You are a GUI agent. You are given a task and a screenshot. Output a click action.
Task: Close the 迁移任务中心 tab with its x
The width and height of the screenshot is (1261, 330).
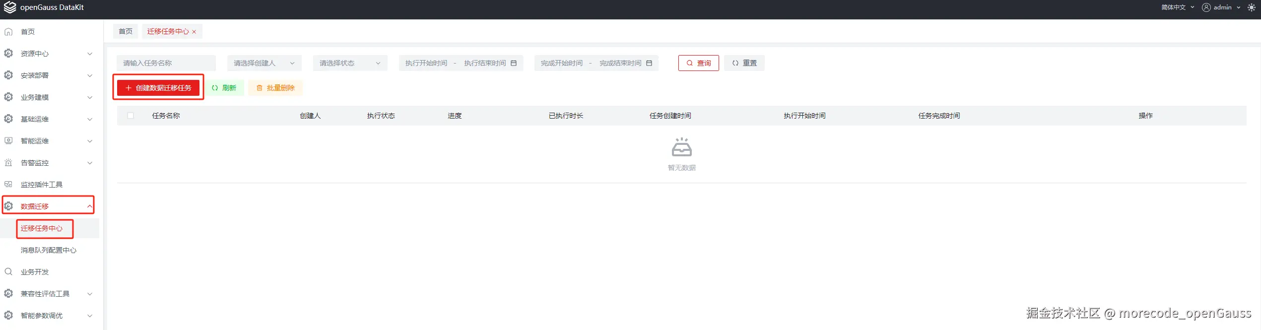click(194, 32)
